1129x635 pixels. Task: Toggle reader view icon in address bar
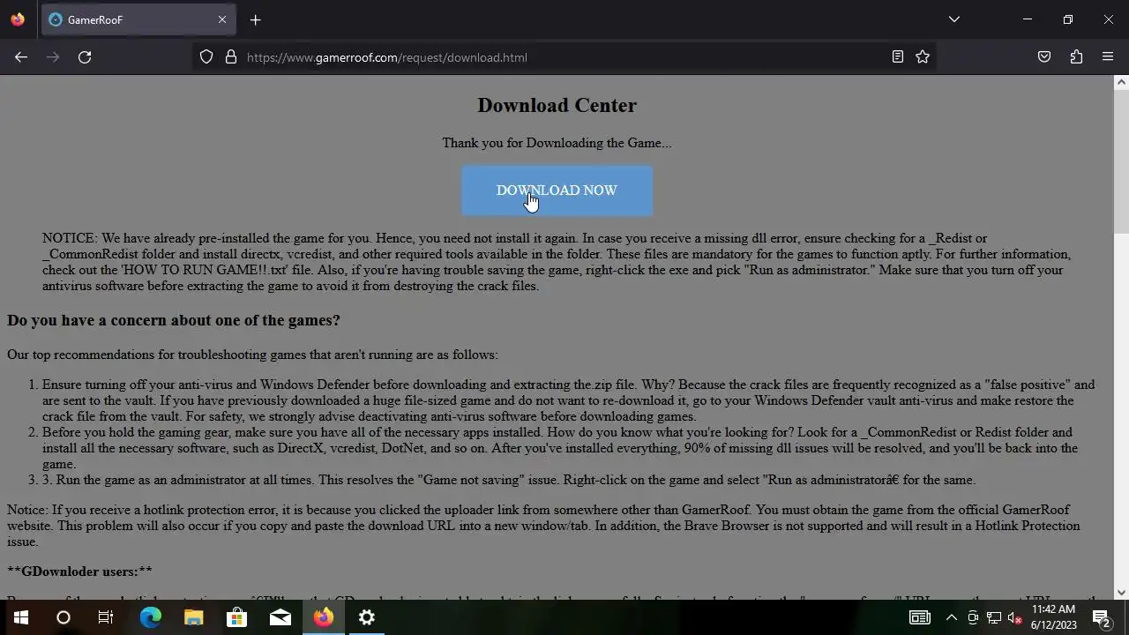click(897, 57)
